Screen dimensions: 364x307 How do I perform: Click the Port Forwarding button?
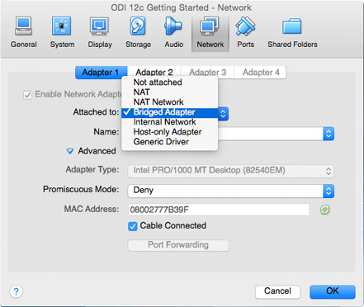tap(178, 245)
